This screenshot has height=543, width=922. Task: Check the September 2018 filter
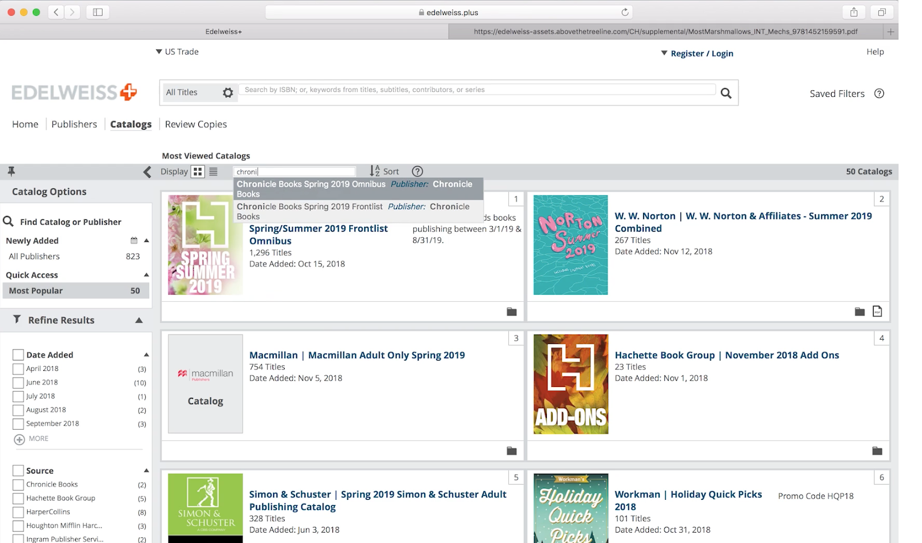pos(18,424)
